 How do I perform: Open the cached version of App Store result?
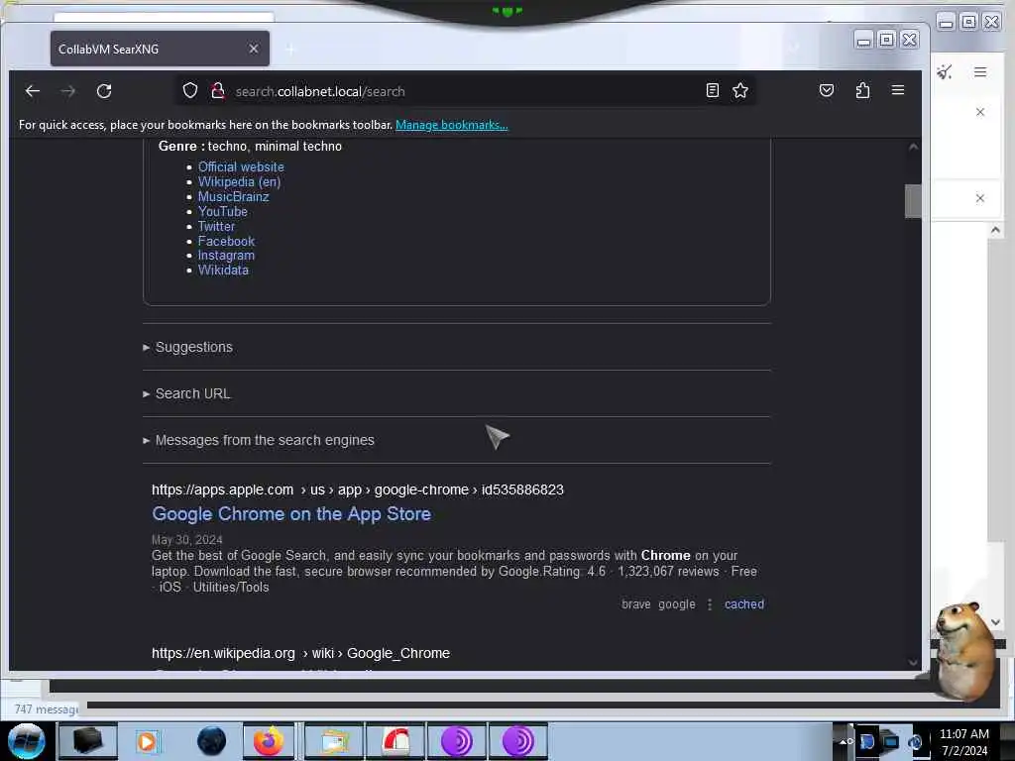click(743, 604)
